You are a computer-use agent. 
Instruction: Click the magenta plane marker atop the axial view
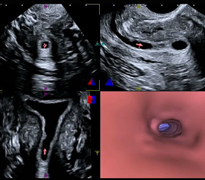pos(46,6)
